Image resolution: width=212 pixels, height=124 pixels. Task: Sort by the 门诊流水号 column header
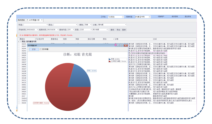pyautogui.click(x=40, y=39)
